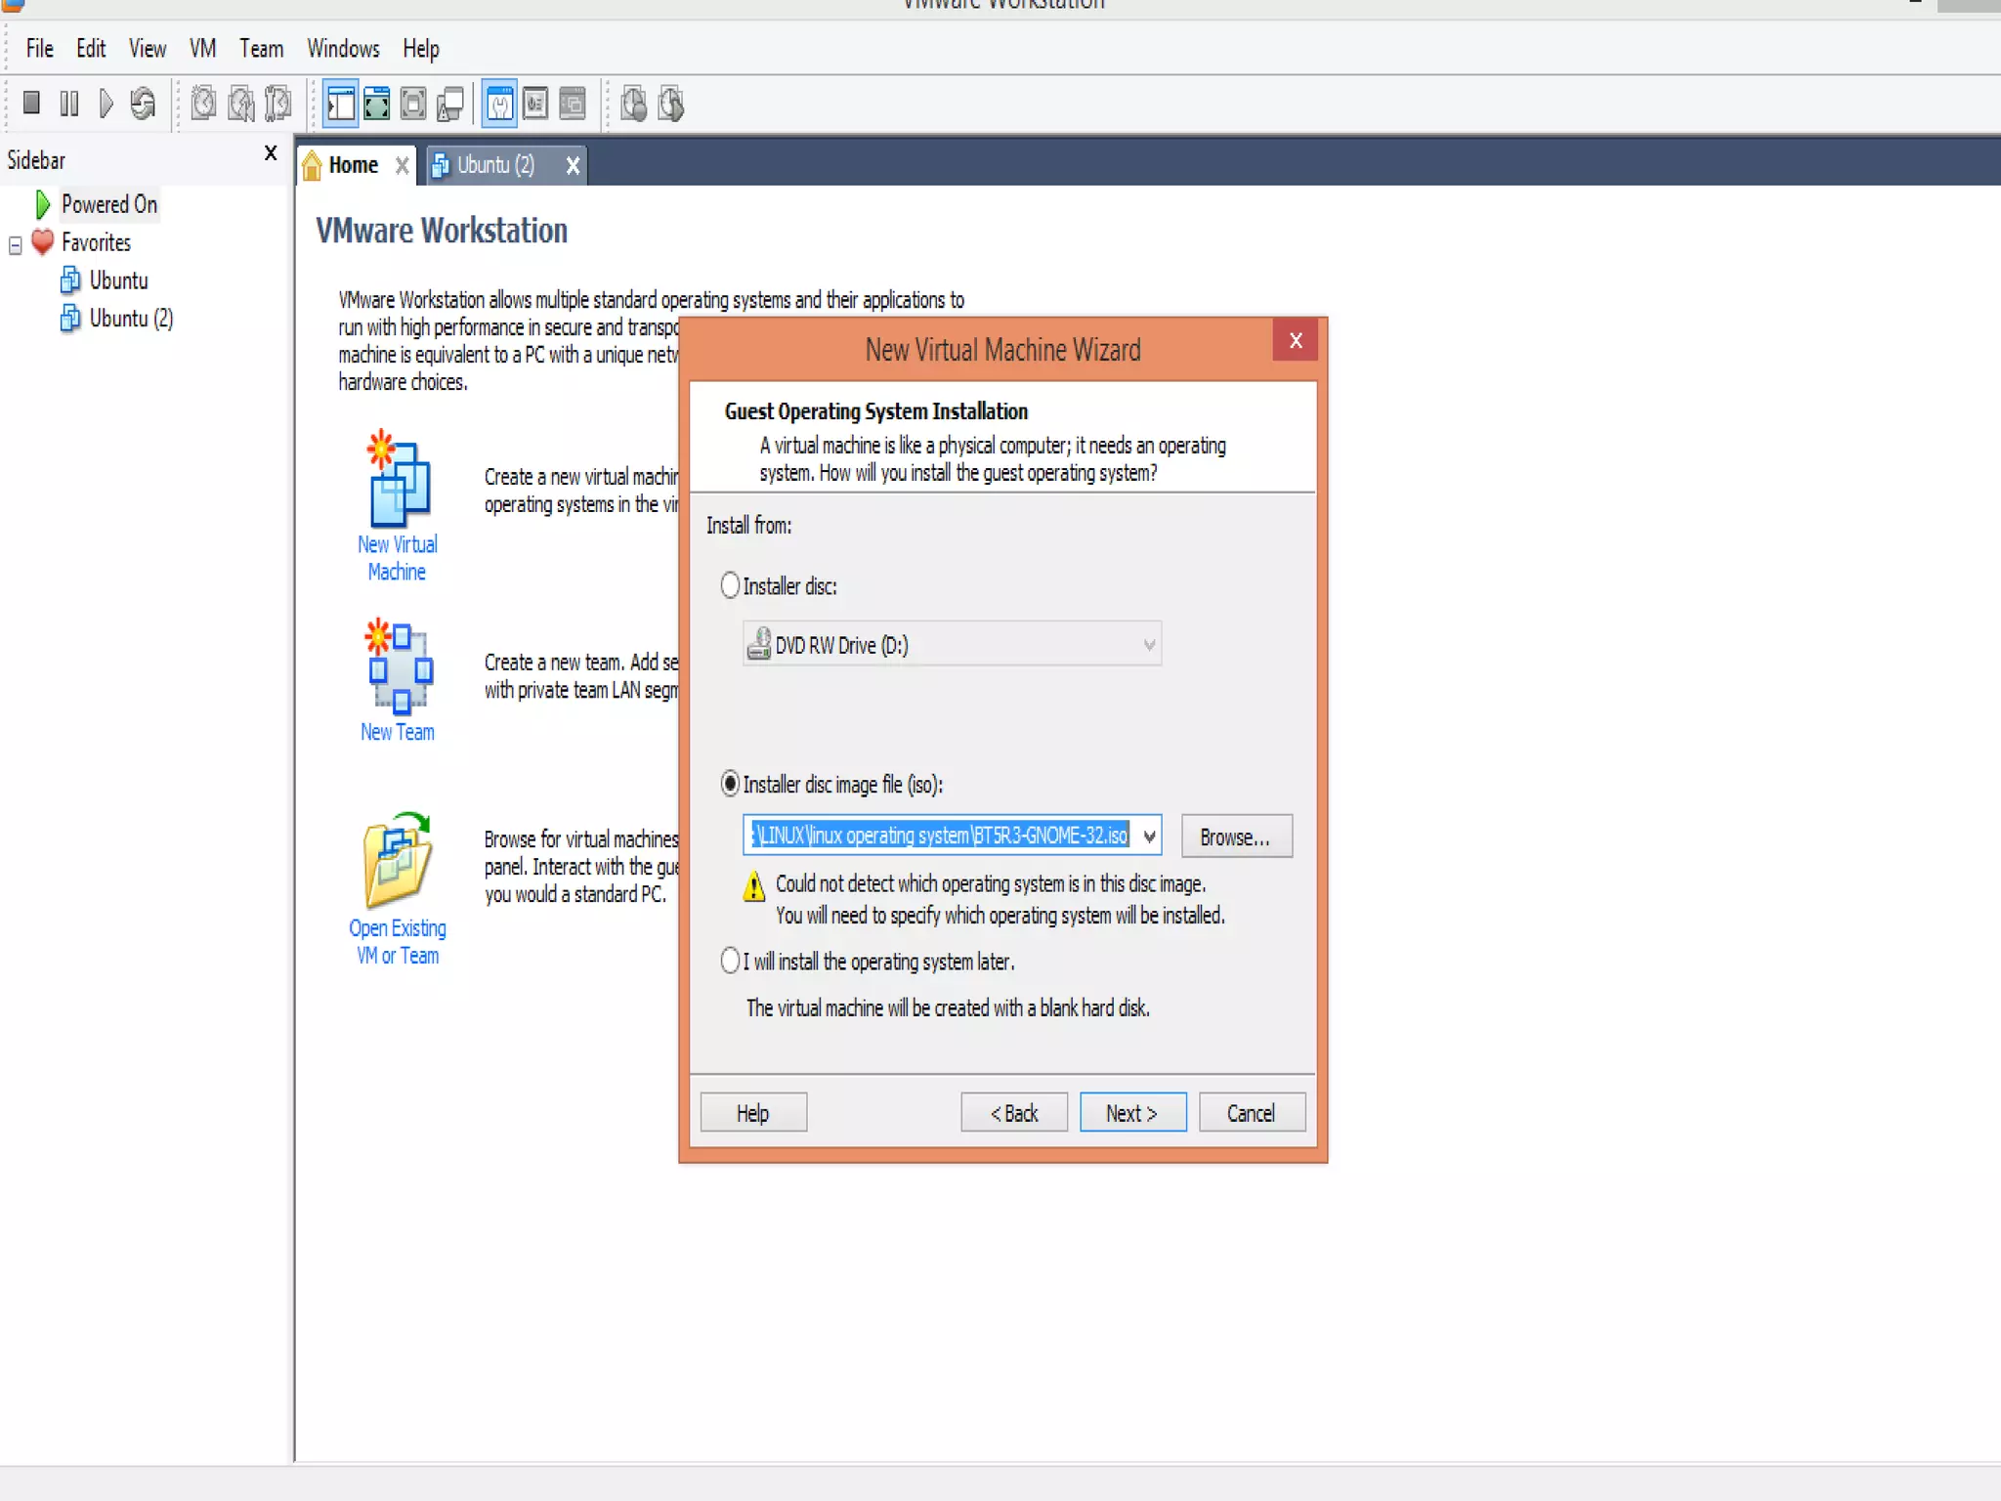Select Installer disc image file radio button
2001x1501 pixels.
click(x=730, y=784)
